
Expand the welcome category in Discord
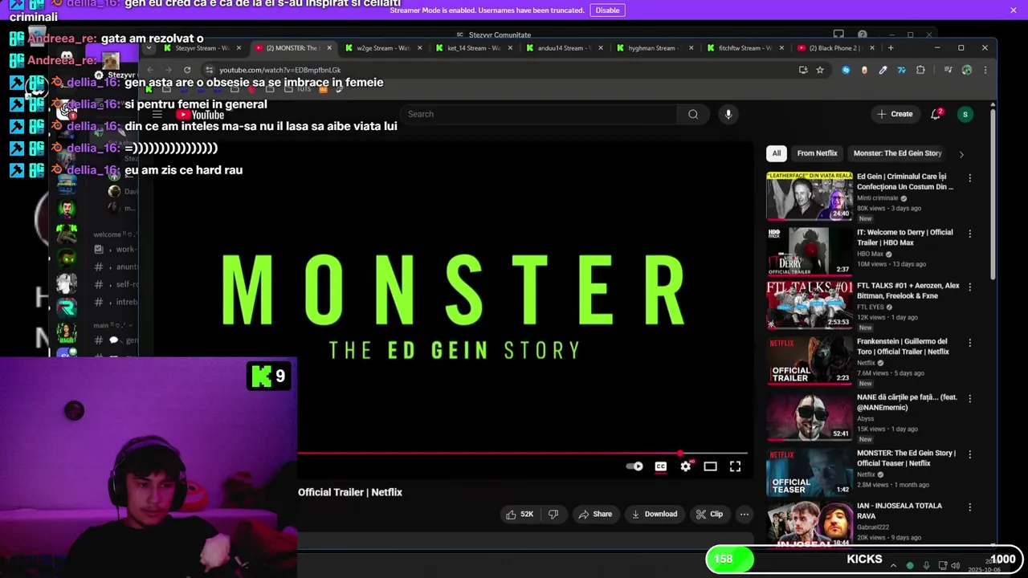[112, 234]
